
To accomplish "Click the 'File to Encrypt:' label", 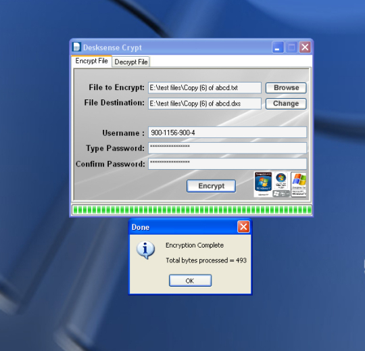I will pos(117,87).
